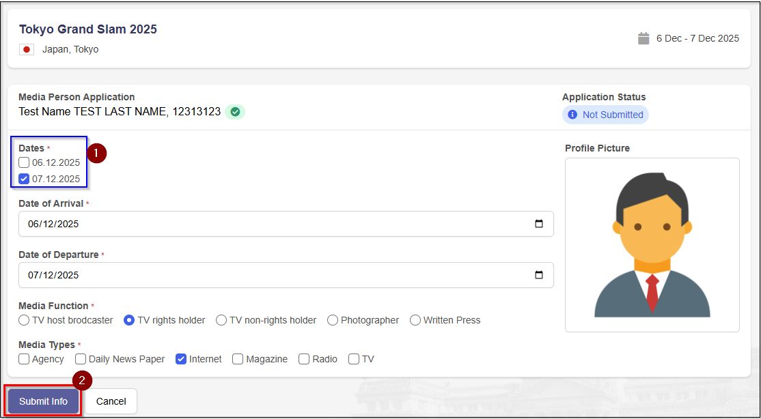Screen dimensions: 761x419
Task: Click the info icon in Not Submitted
Action: point(572,115)
